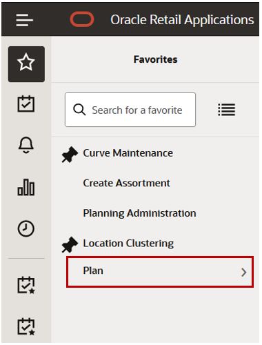Click the red Oracle logo
262x345 pixels.
click(x=82, y=19)
